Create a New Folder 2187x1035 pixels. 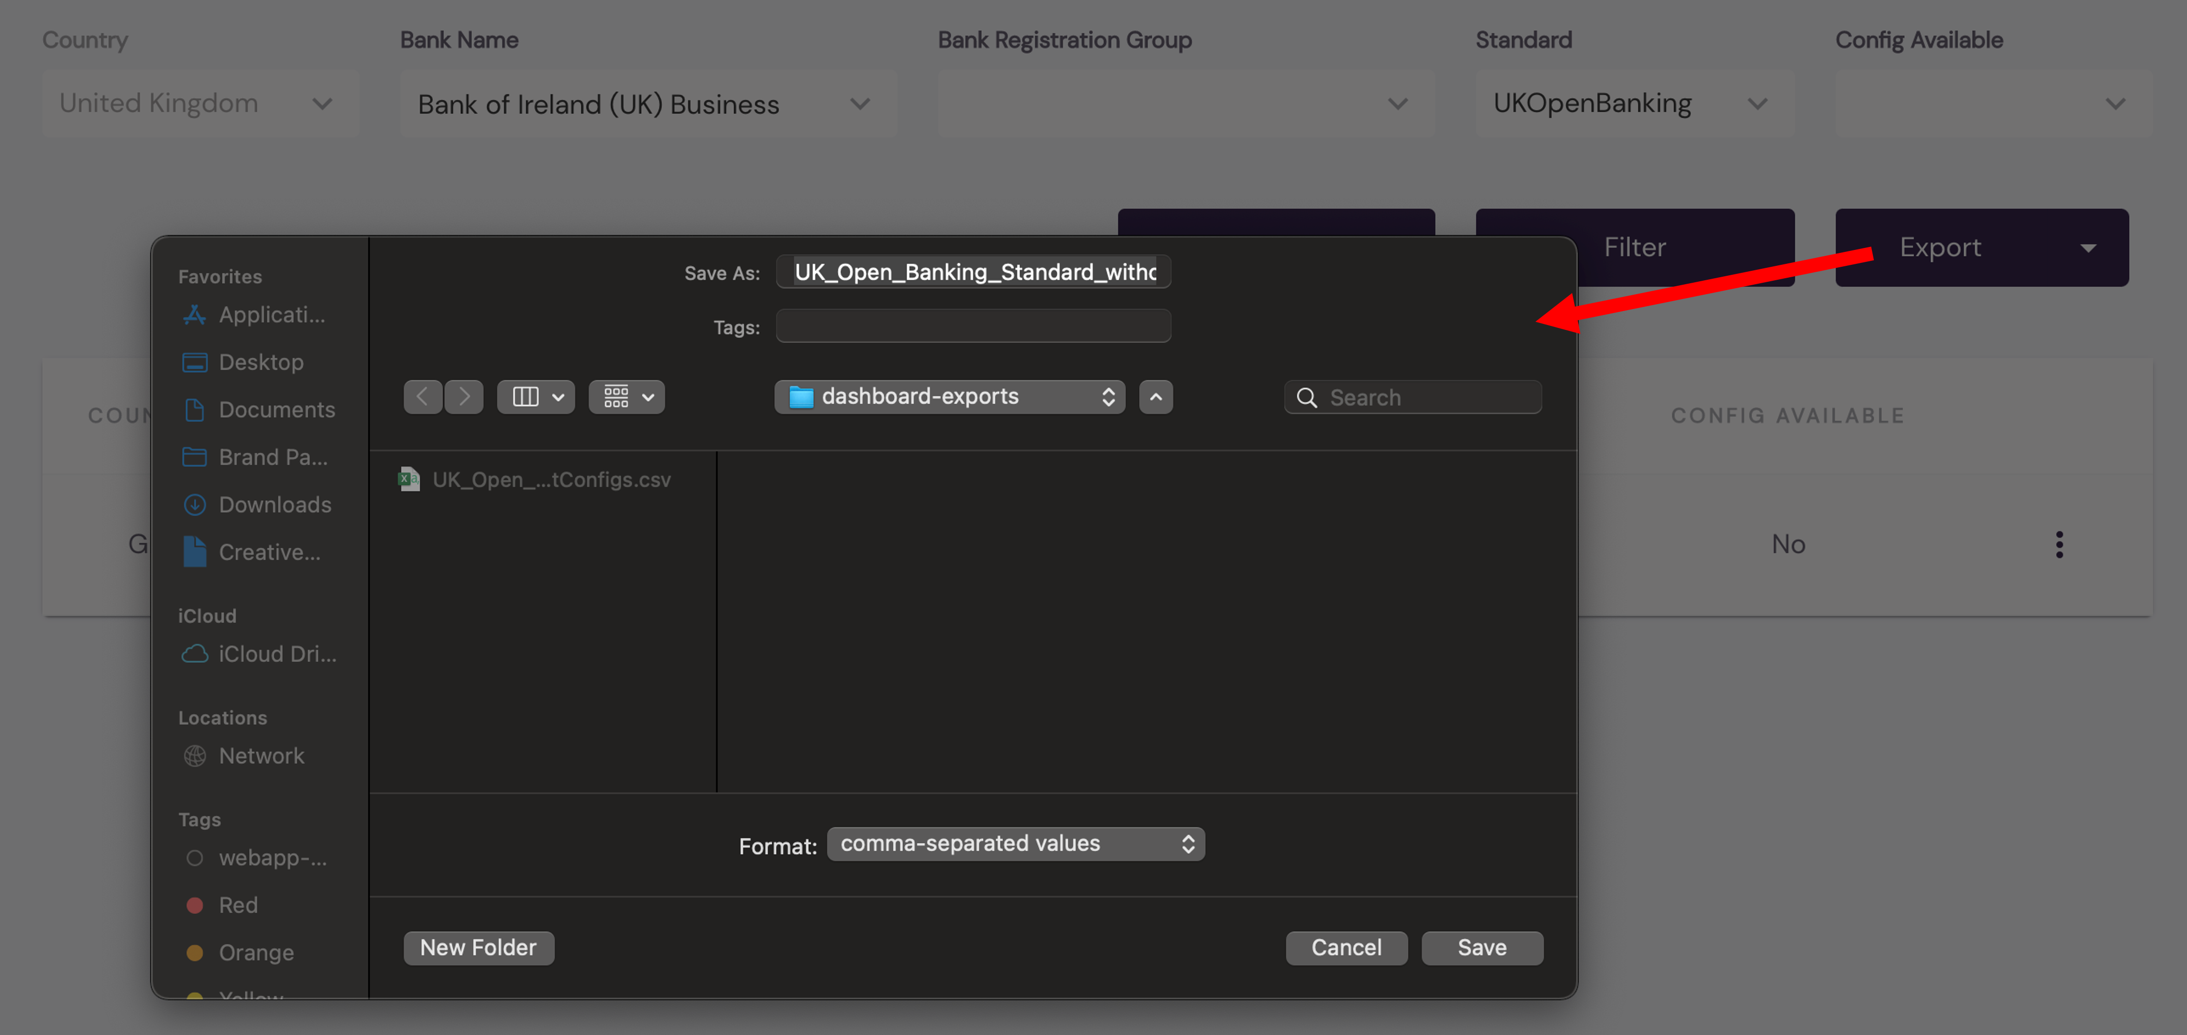pyautogui.click(x=478, y=948)
